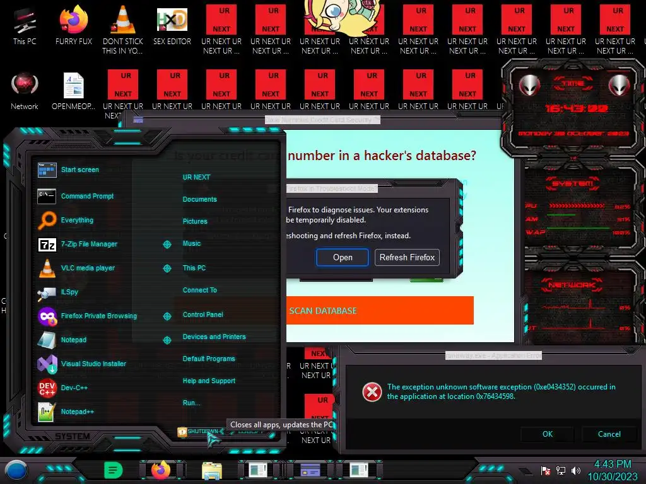Screen dimensions: 646x484
Task: Open the green chat app on taskbar
Action: (114, 470)
